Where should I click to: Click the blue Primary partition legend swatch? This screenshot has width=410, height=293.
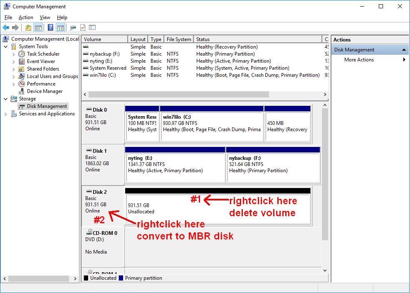click(x=121, y=278)
